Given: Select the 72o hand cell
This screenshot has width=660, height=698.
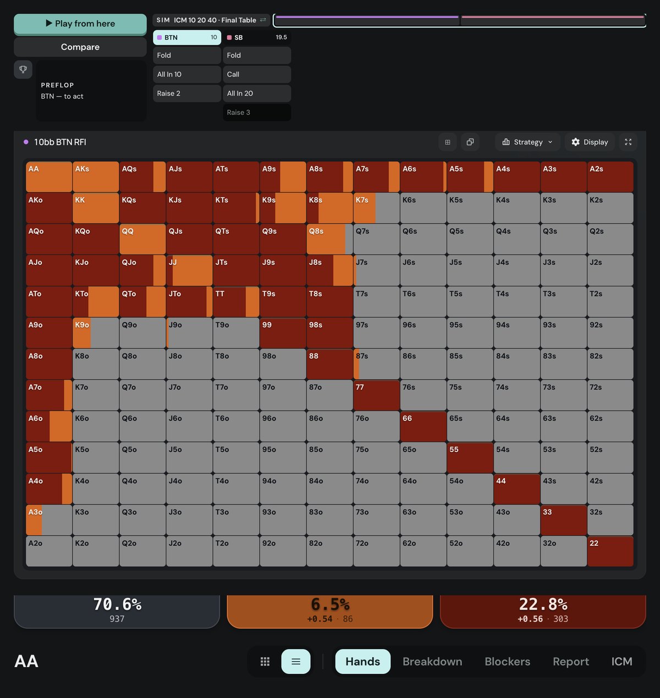Looking at the screenshot, I should [376, 551].
